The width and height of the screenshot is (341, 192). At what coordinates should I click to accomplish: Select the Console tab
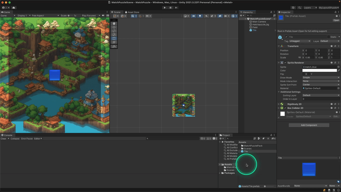point(7,135)
